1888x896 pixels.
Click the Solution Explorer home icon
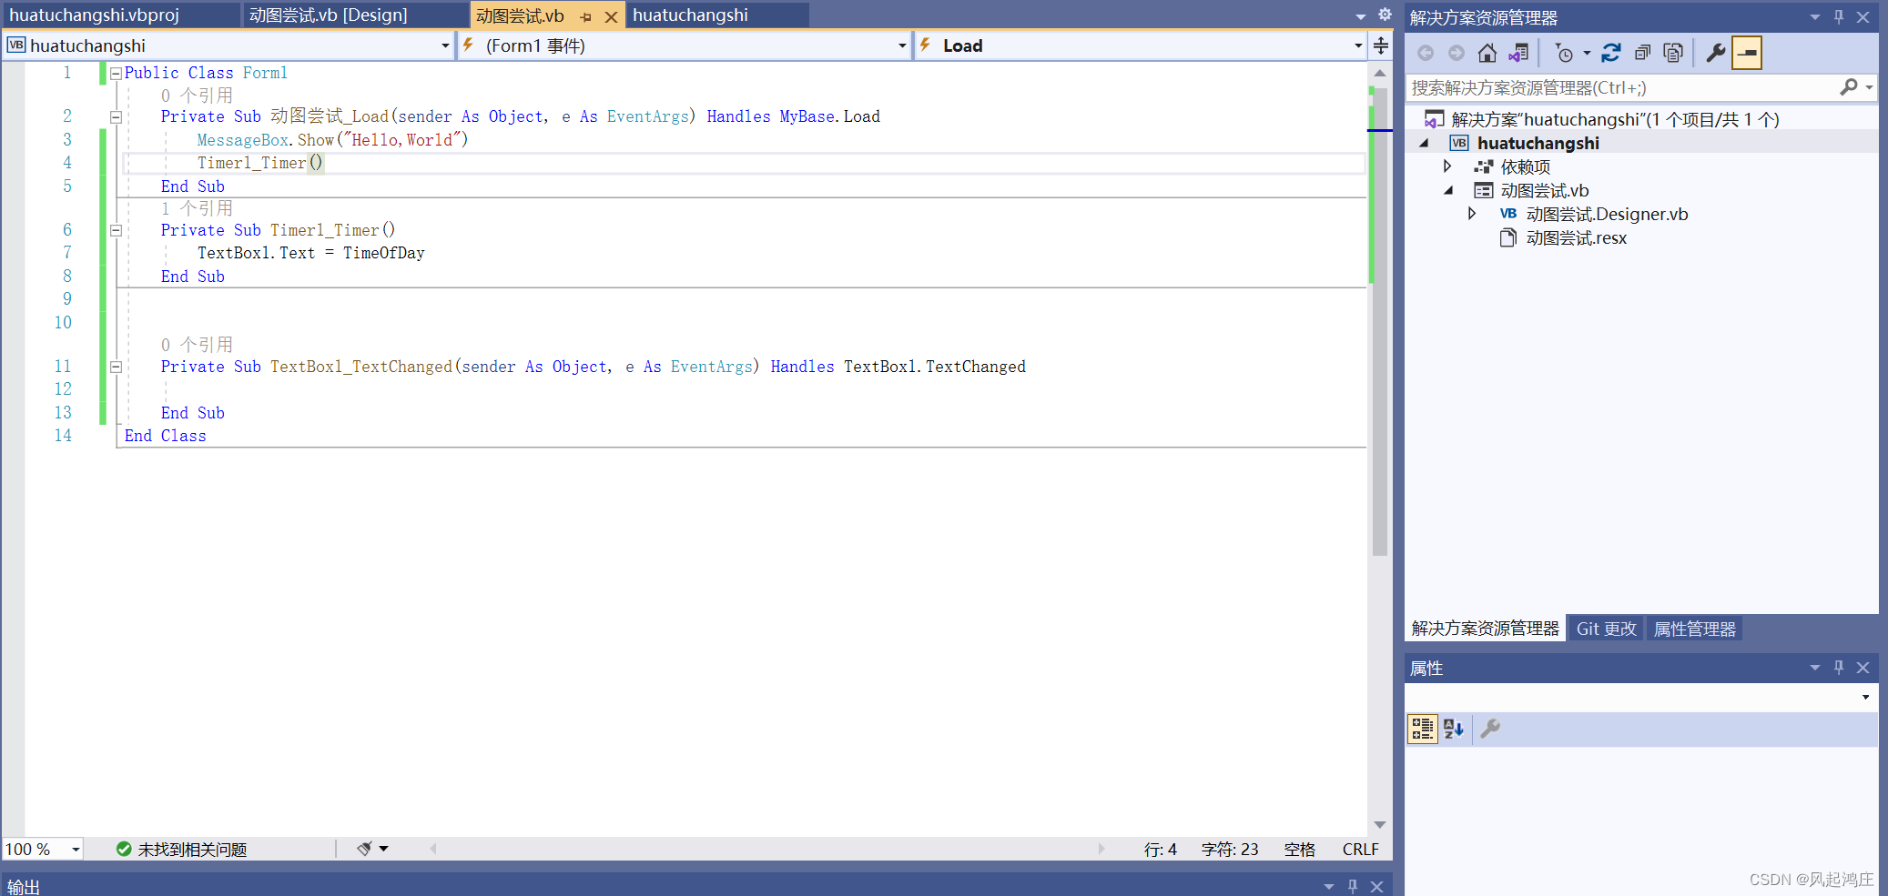point(1487,53)
